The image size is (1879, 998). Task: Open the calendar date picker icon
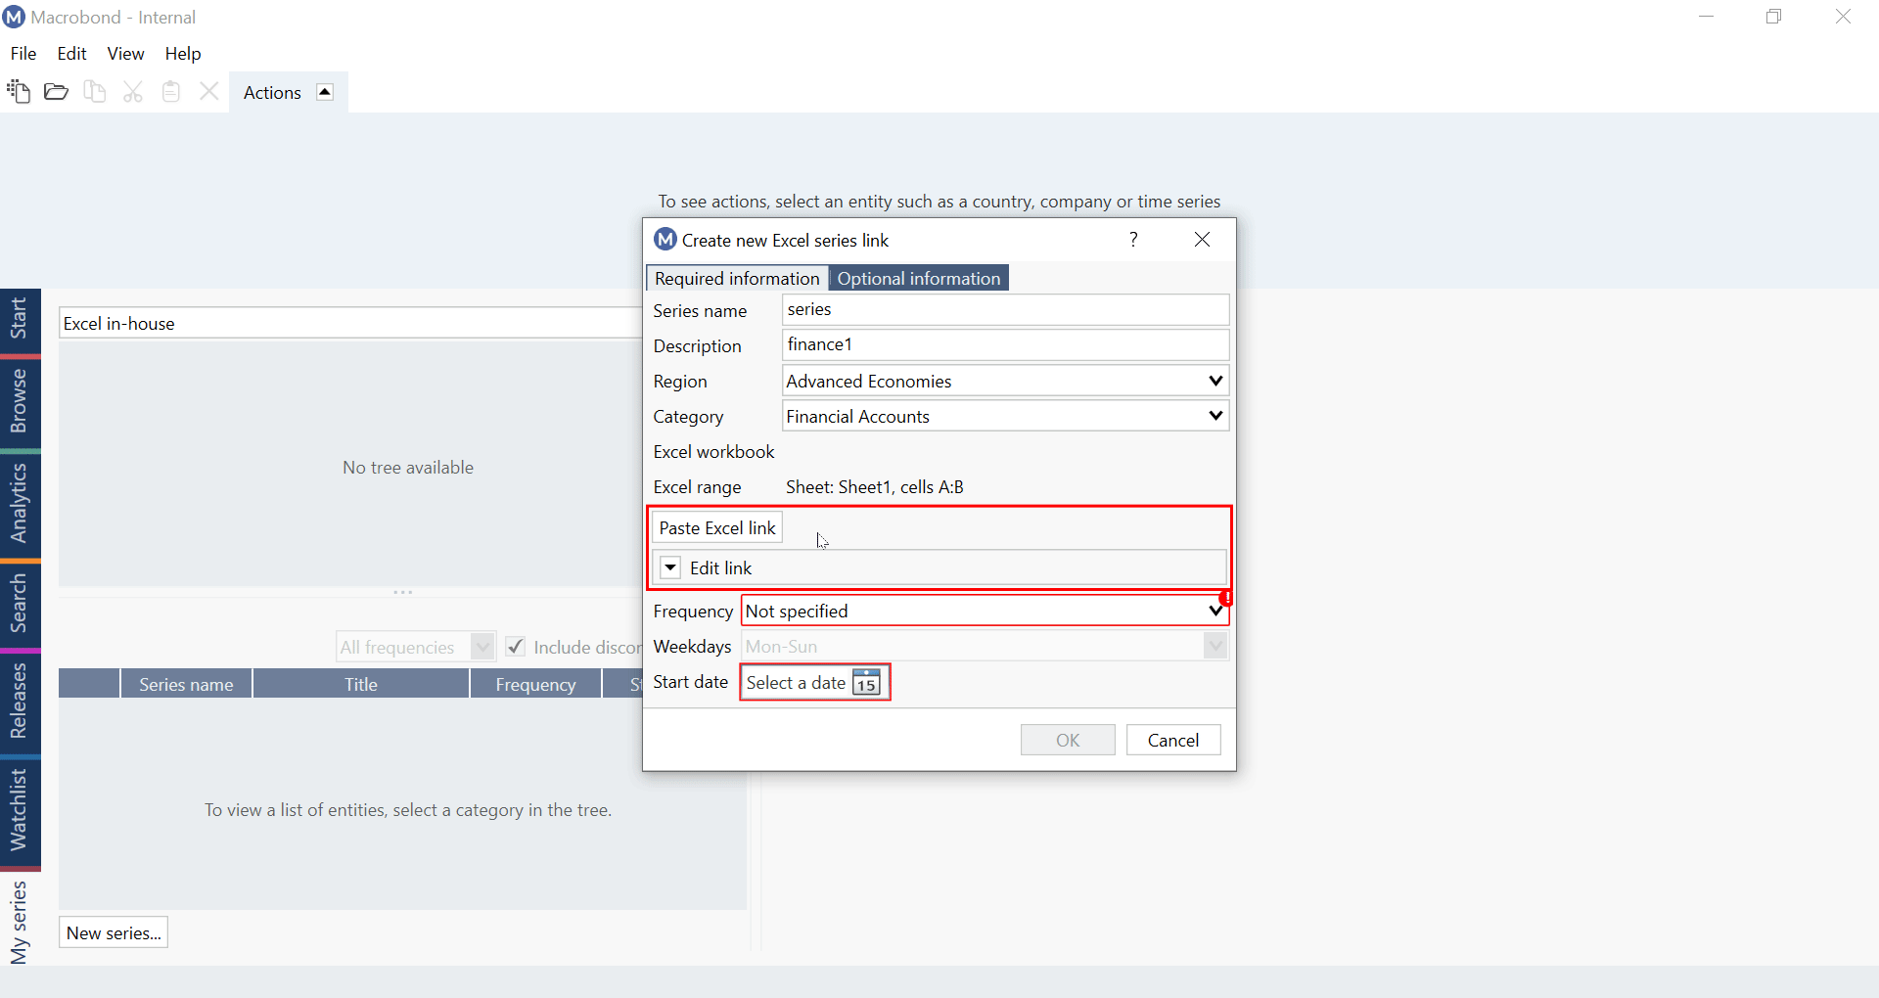(x=866, y=682)
